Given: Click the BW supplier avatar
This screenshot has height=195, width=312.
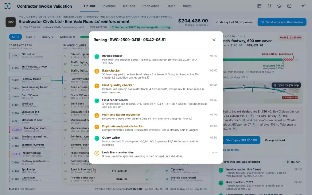Looking at the screenshot, I should coord(11,22).
